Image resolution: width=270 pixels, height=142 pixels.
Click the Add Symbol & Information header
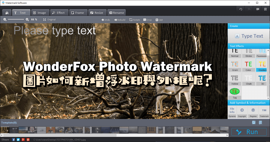249,103
